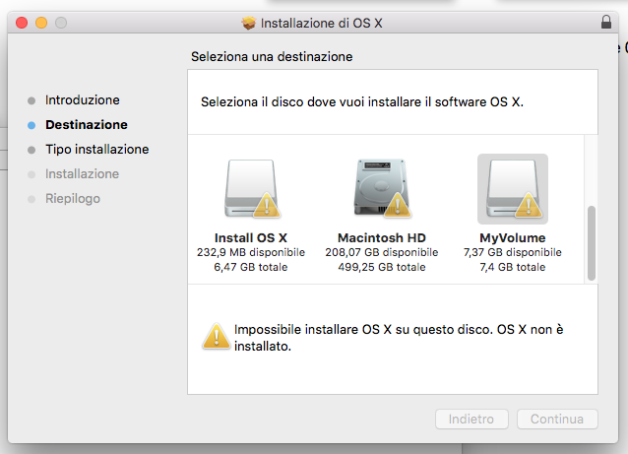Click the 'Installazione di OS X' window title
The image size is (628, 454).
click(x=321, y=23)
